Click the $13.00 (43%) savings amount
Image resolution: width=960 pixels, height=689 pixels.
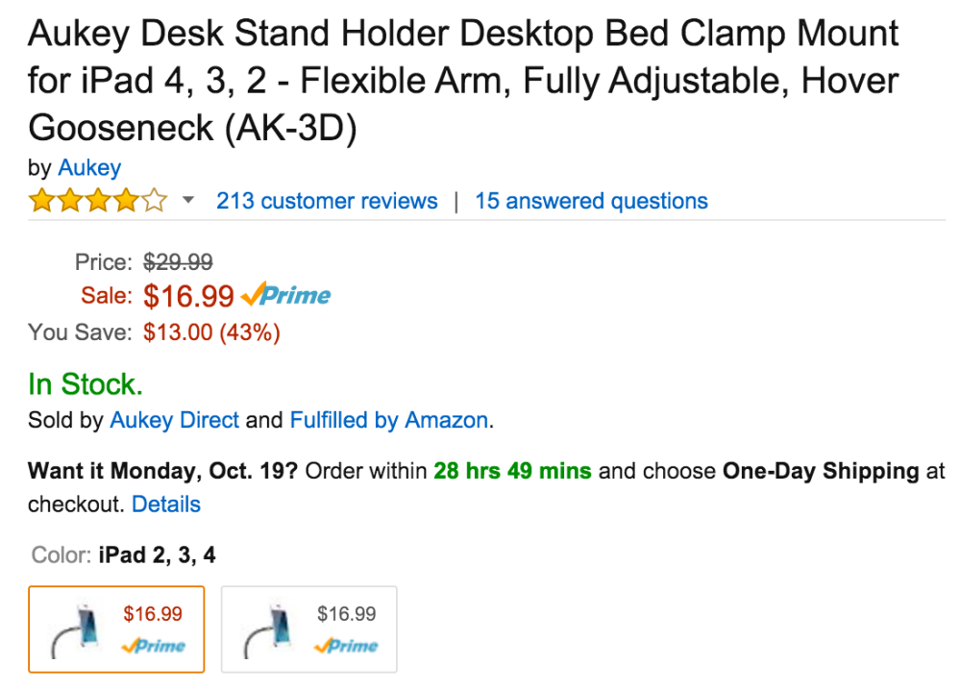point(211,332)
